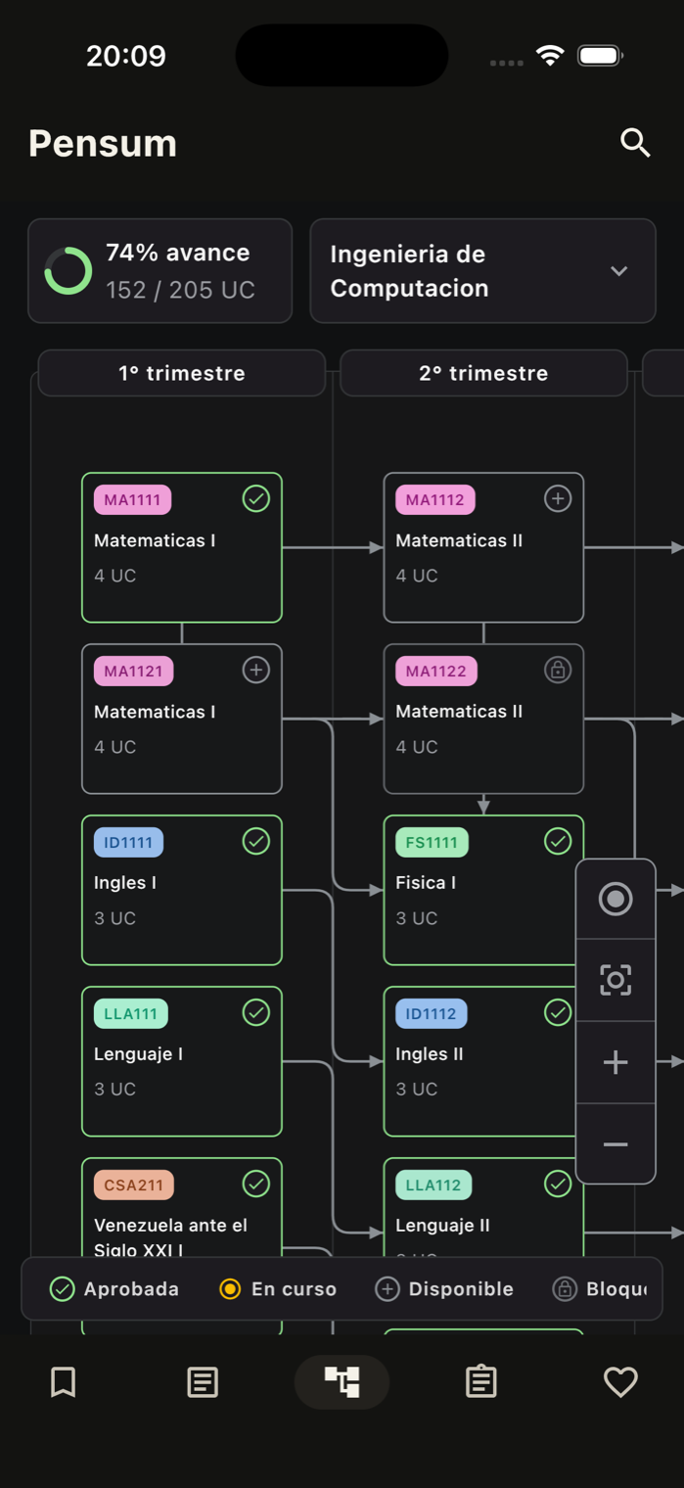Screen dimensions: 684x1488
Task: Tap the fit-to-screen focus icon
Action: pos(616,980)
